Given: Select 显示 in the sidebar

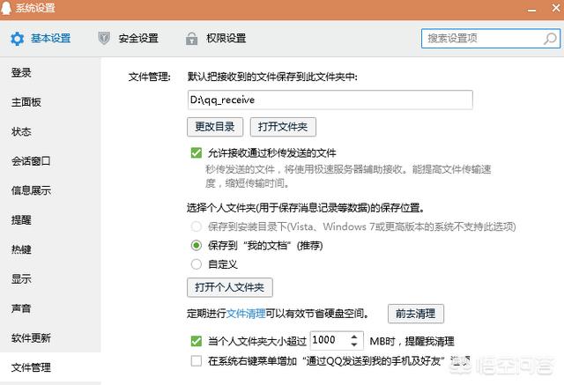Looking at the screenshot, I should (50, 279).
